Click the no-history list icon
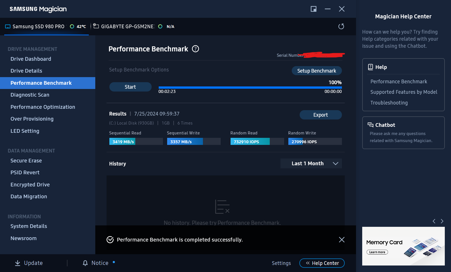451x272 pixels. click(x=222, y=207)
